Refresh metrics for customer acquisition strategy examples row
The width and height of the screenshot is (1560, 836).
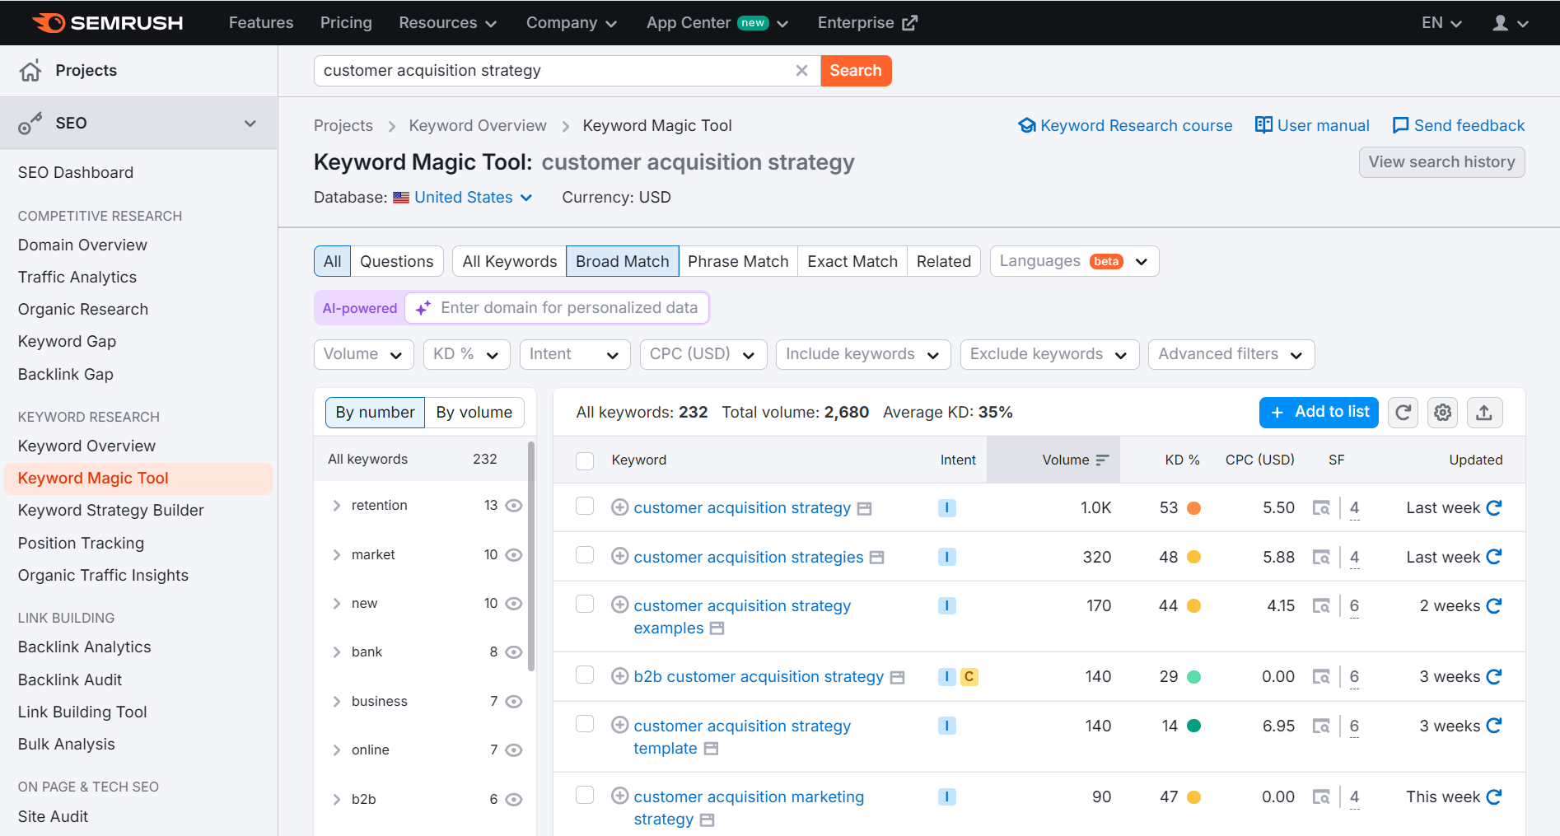(1494, 605)
